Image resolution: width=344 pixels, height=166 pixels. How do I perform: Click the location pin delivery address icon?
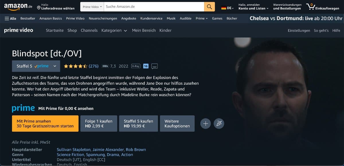39,8
